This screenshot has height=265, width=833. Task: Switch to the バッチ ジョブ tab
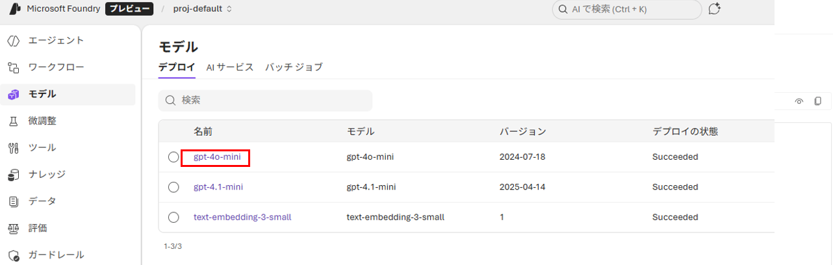pos(294,67)
